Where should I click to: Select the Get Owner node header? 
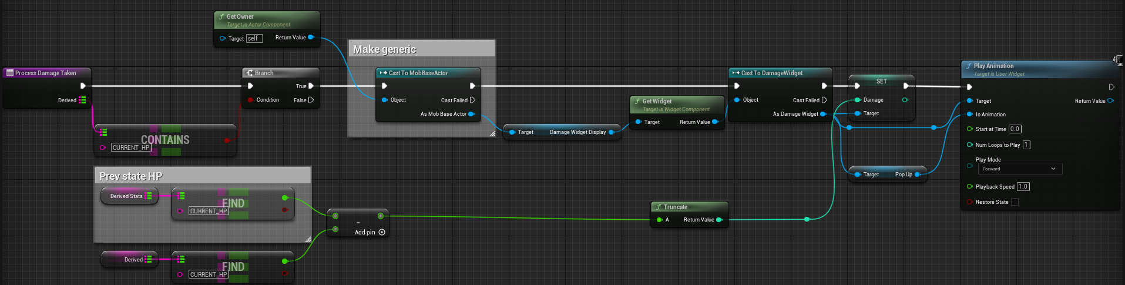point(267,20)
